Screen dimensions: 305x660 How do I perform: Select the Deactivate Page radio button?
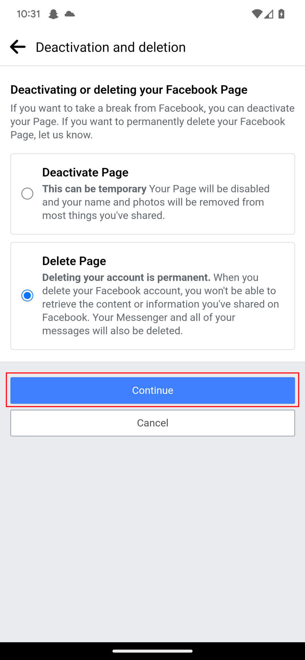click(28, 194)
